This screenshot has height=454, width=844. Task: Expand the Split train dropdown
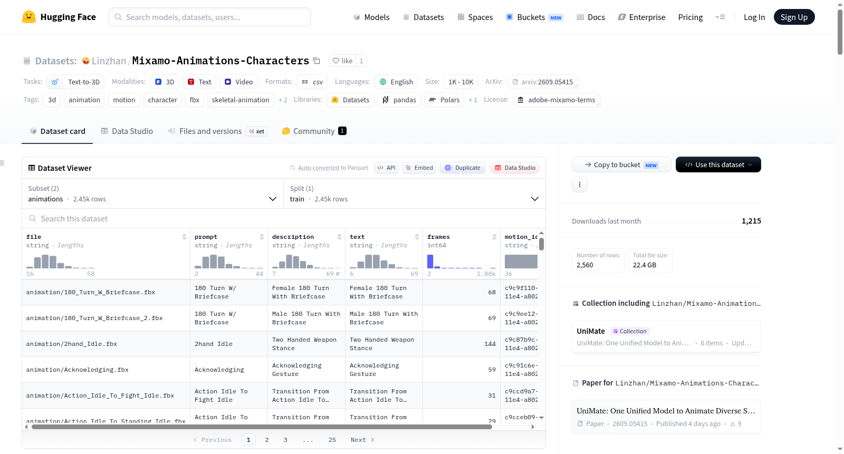click(415, 194)
